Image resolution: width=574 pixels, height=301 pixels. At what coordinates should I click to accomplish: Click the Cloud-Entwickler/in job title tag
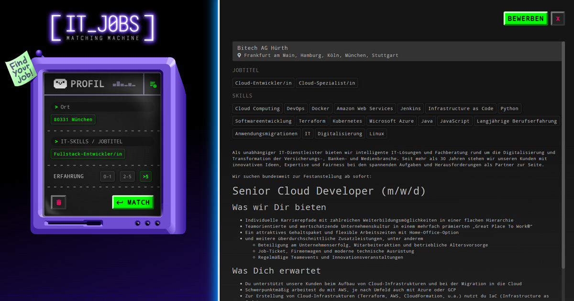click(264, 83)
